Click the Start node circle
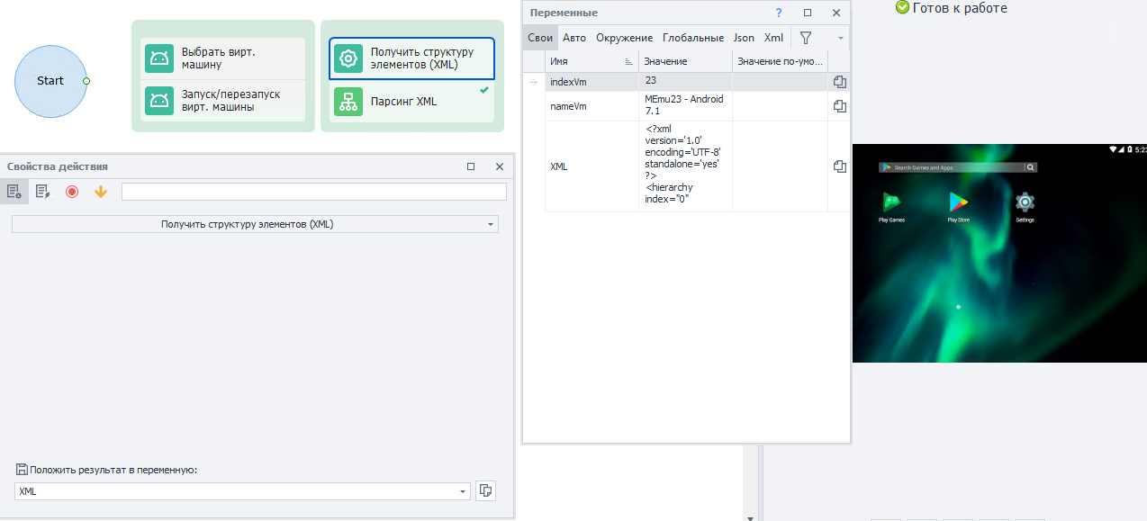The image size is (1147, 521). point(50,81)
